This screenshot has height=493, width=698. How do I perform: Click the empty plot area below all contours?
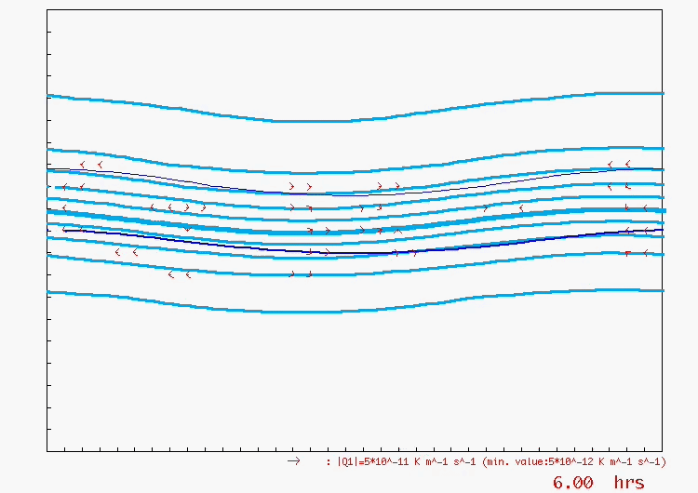click(354, 381)
